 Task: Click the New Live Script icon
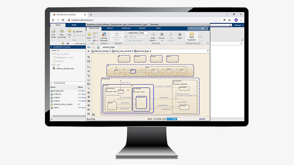61,31
